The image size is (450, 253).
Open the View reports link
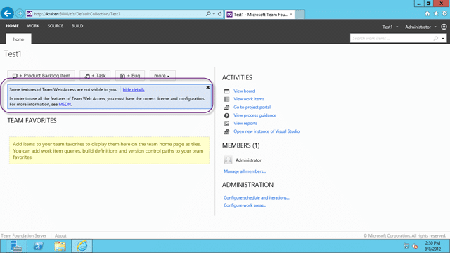tap(245, 124)
